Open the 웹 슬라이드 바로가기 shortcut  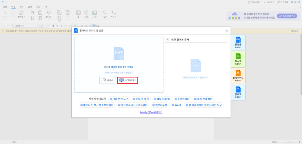point(238,76)
